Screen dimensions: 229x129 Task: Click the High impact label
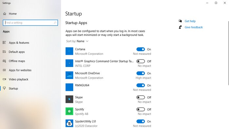tap(143, 78)
